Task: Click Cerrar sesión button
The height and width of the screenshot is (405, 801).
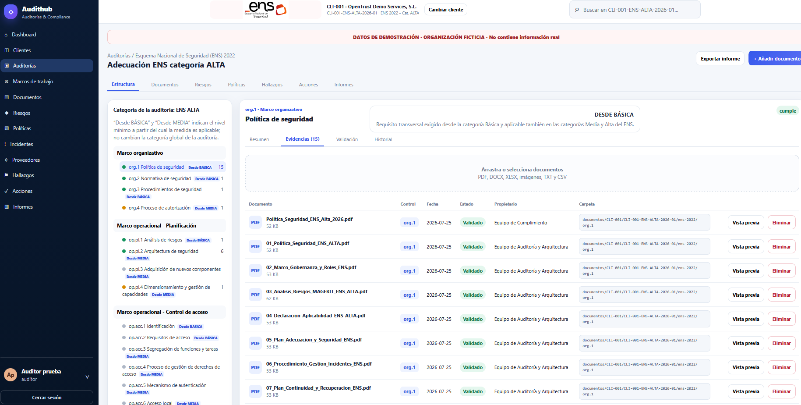Action: pyautogui.click(x=47, y=398)
